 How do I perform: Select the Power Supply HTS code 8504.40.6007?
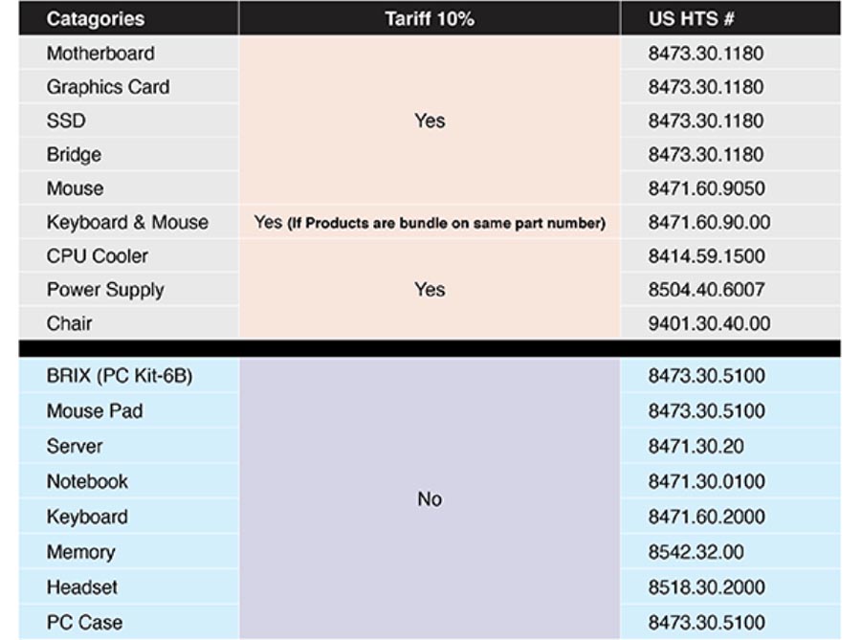tap(706, 289)
